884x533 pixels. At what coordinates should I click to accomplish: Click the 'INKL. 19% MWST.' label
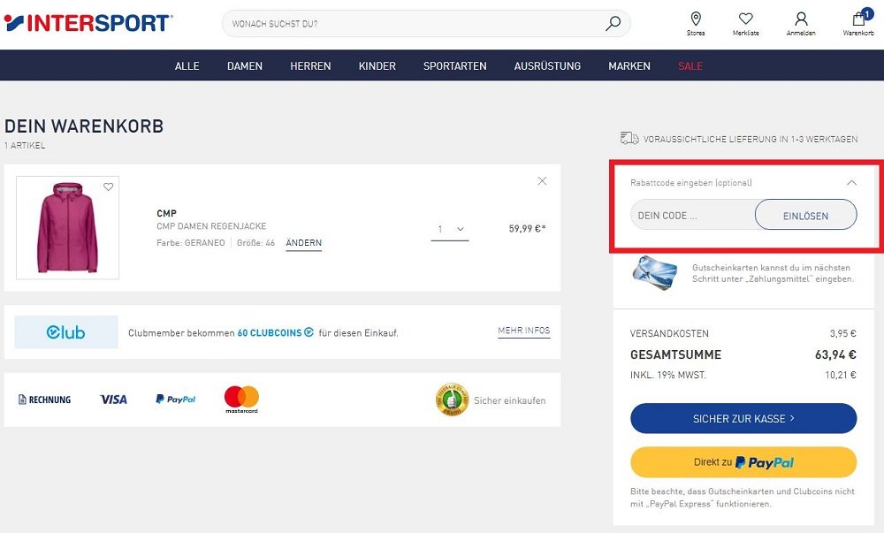tap(668, 375)
